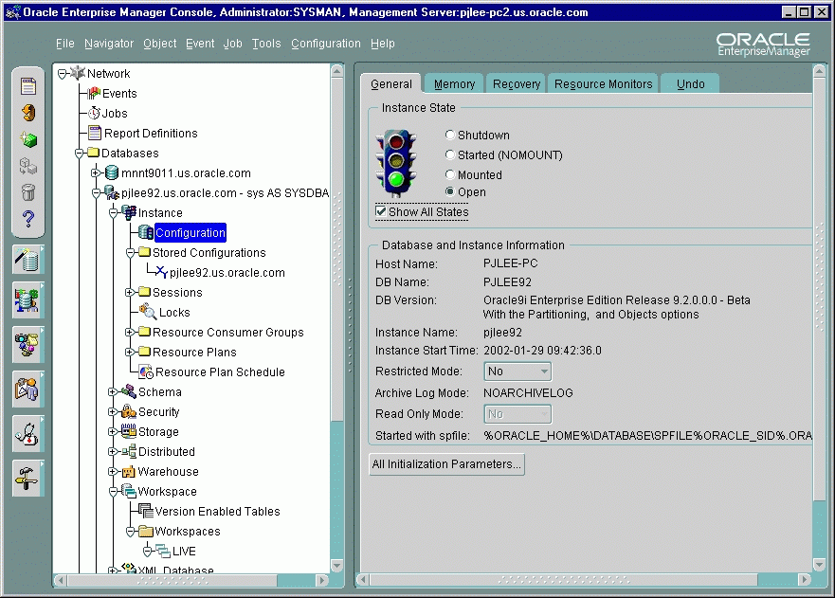Open the database wizard drawer icon
835x598 pixels.
coord(28,260)
